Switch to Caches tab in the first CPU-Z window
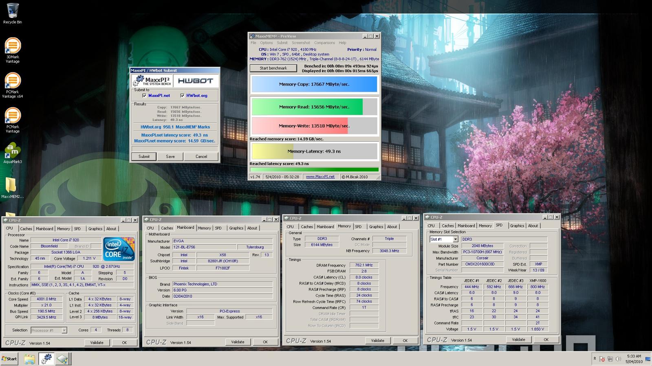Viewport: 652px width, 366px height. [26, 229]
